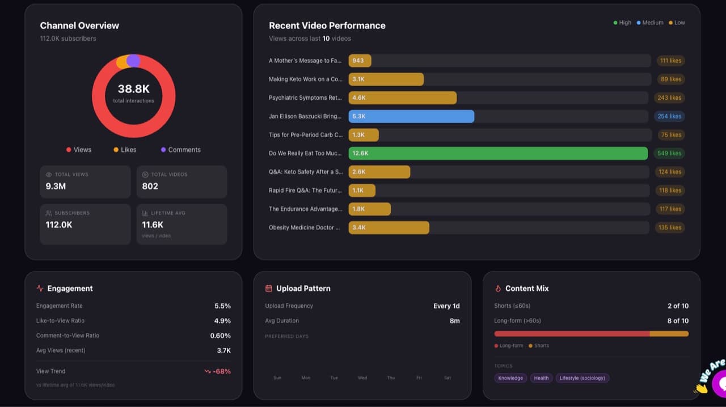Click the 'Wed' preferred day label

(362, 378)
